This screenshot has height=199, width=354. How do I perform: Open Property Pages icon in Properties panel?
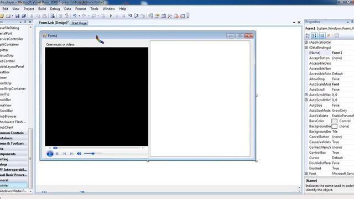pyautogui.click(x=337, y=35)
